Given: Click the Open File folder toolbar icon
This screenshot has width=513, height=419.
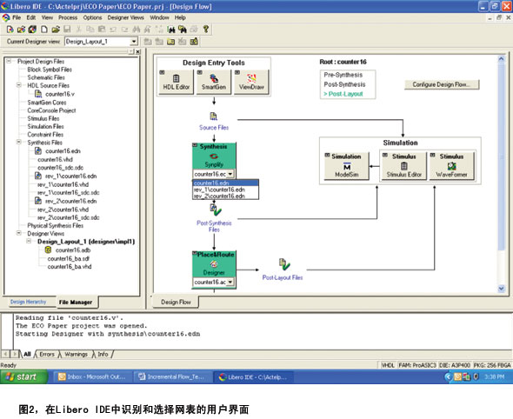Looking at the screenshot, I should [56, 30].
